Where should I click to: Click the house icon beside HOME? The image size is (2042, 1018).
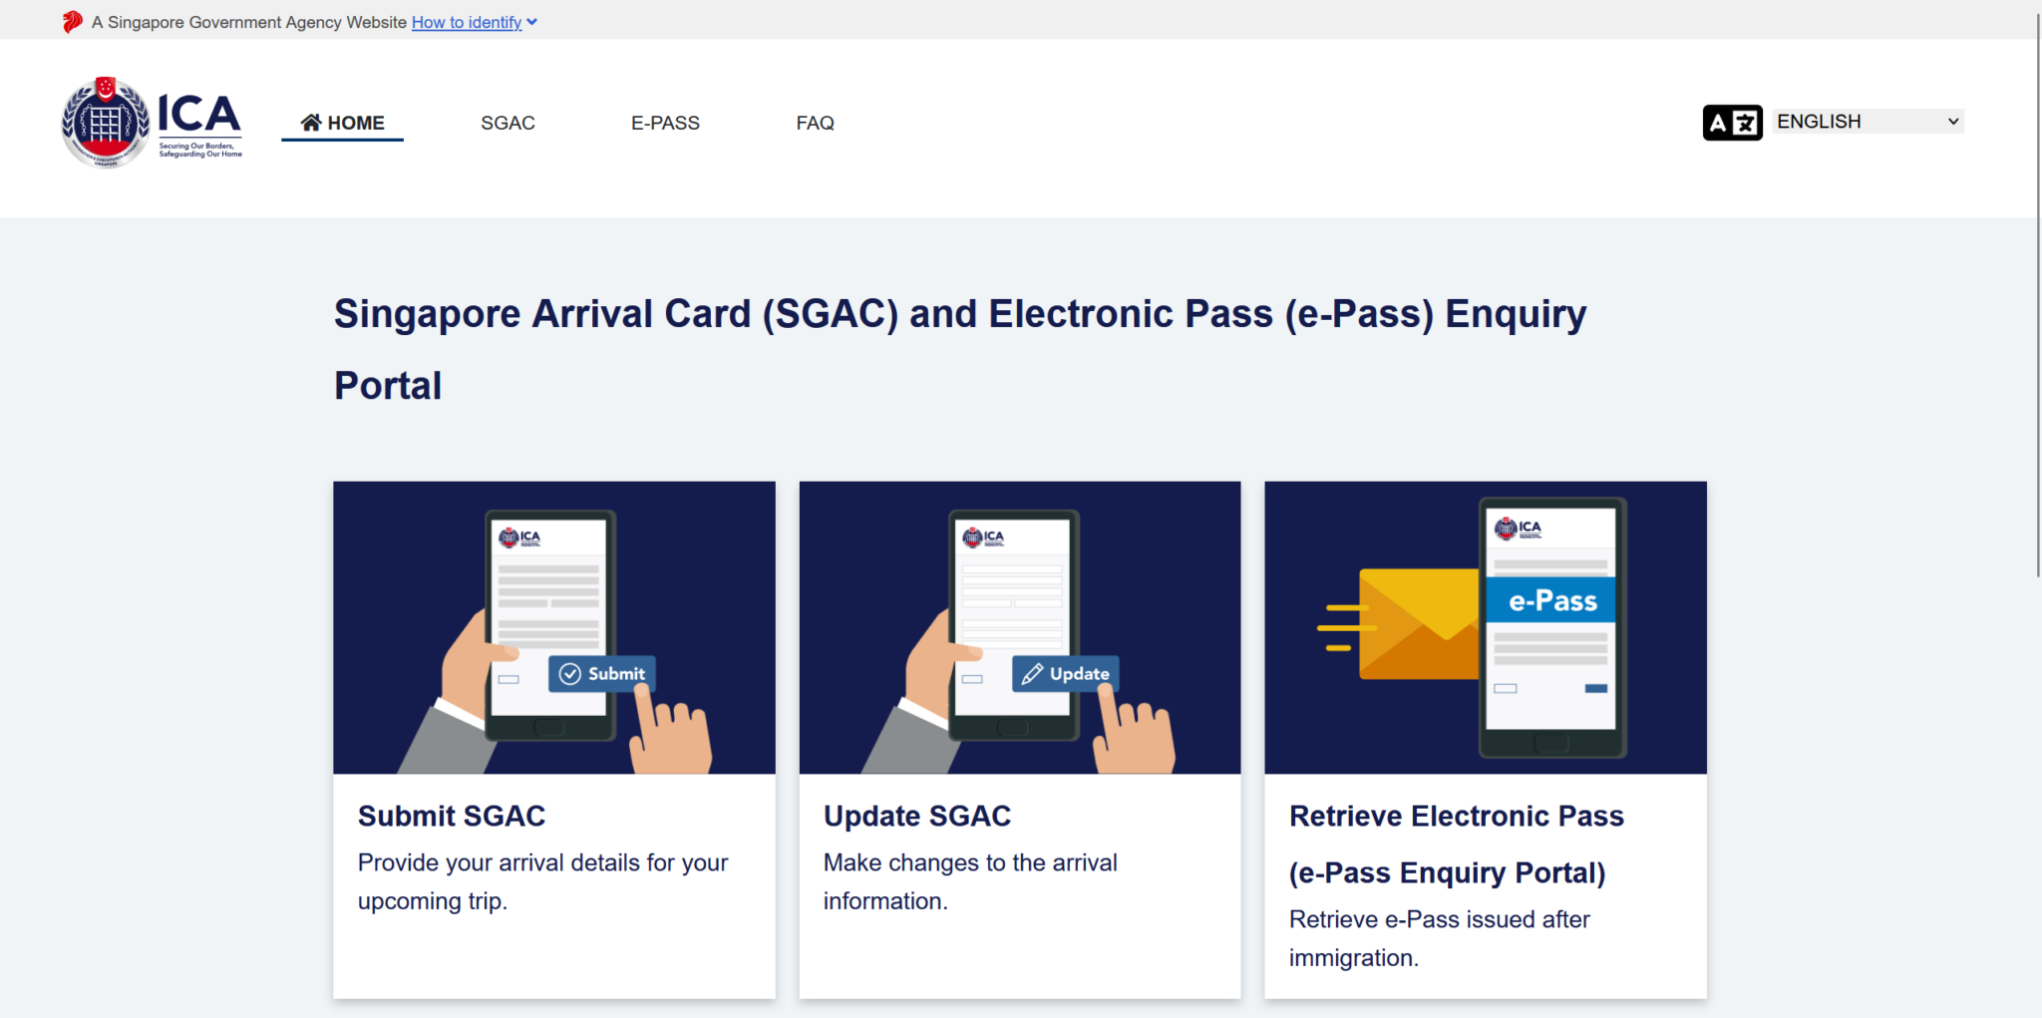(x=311, y=123)
